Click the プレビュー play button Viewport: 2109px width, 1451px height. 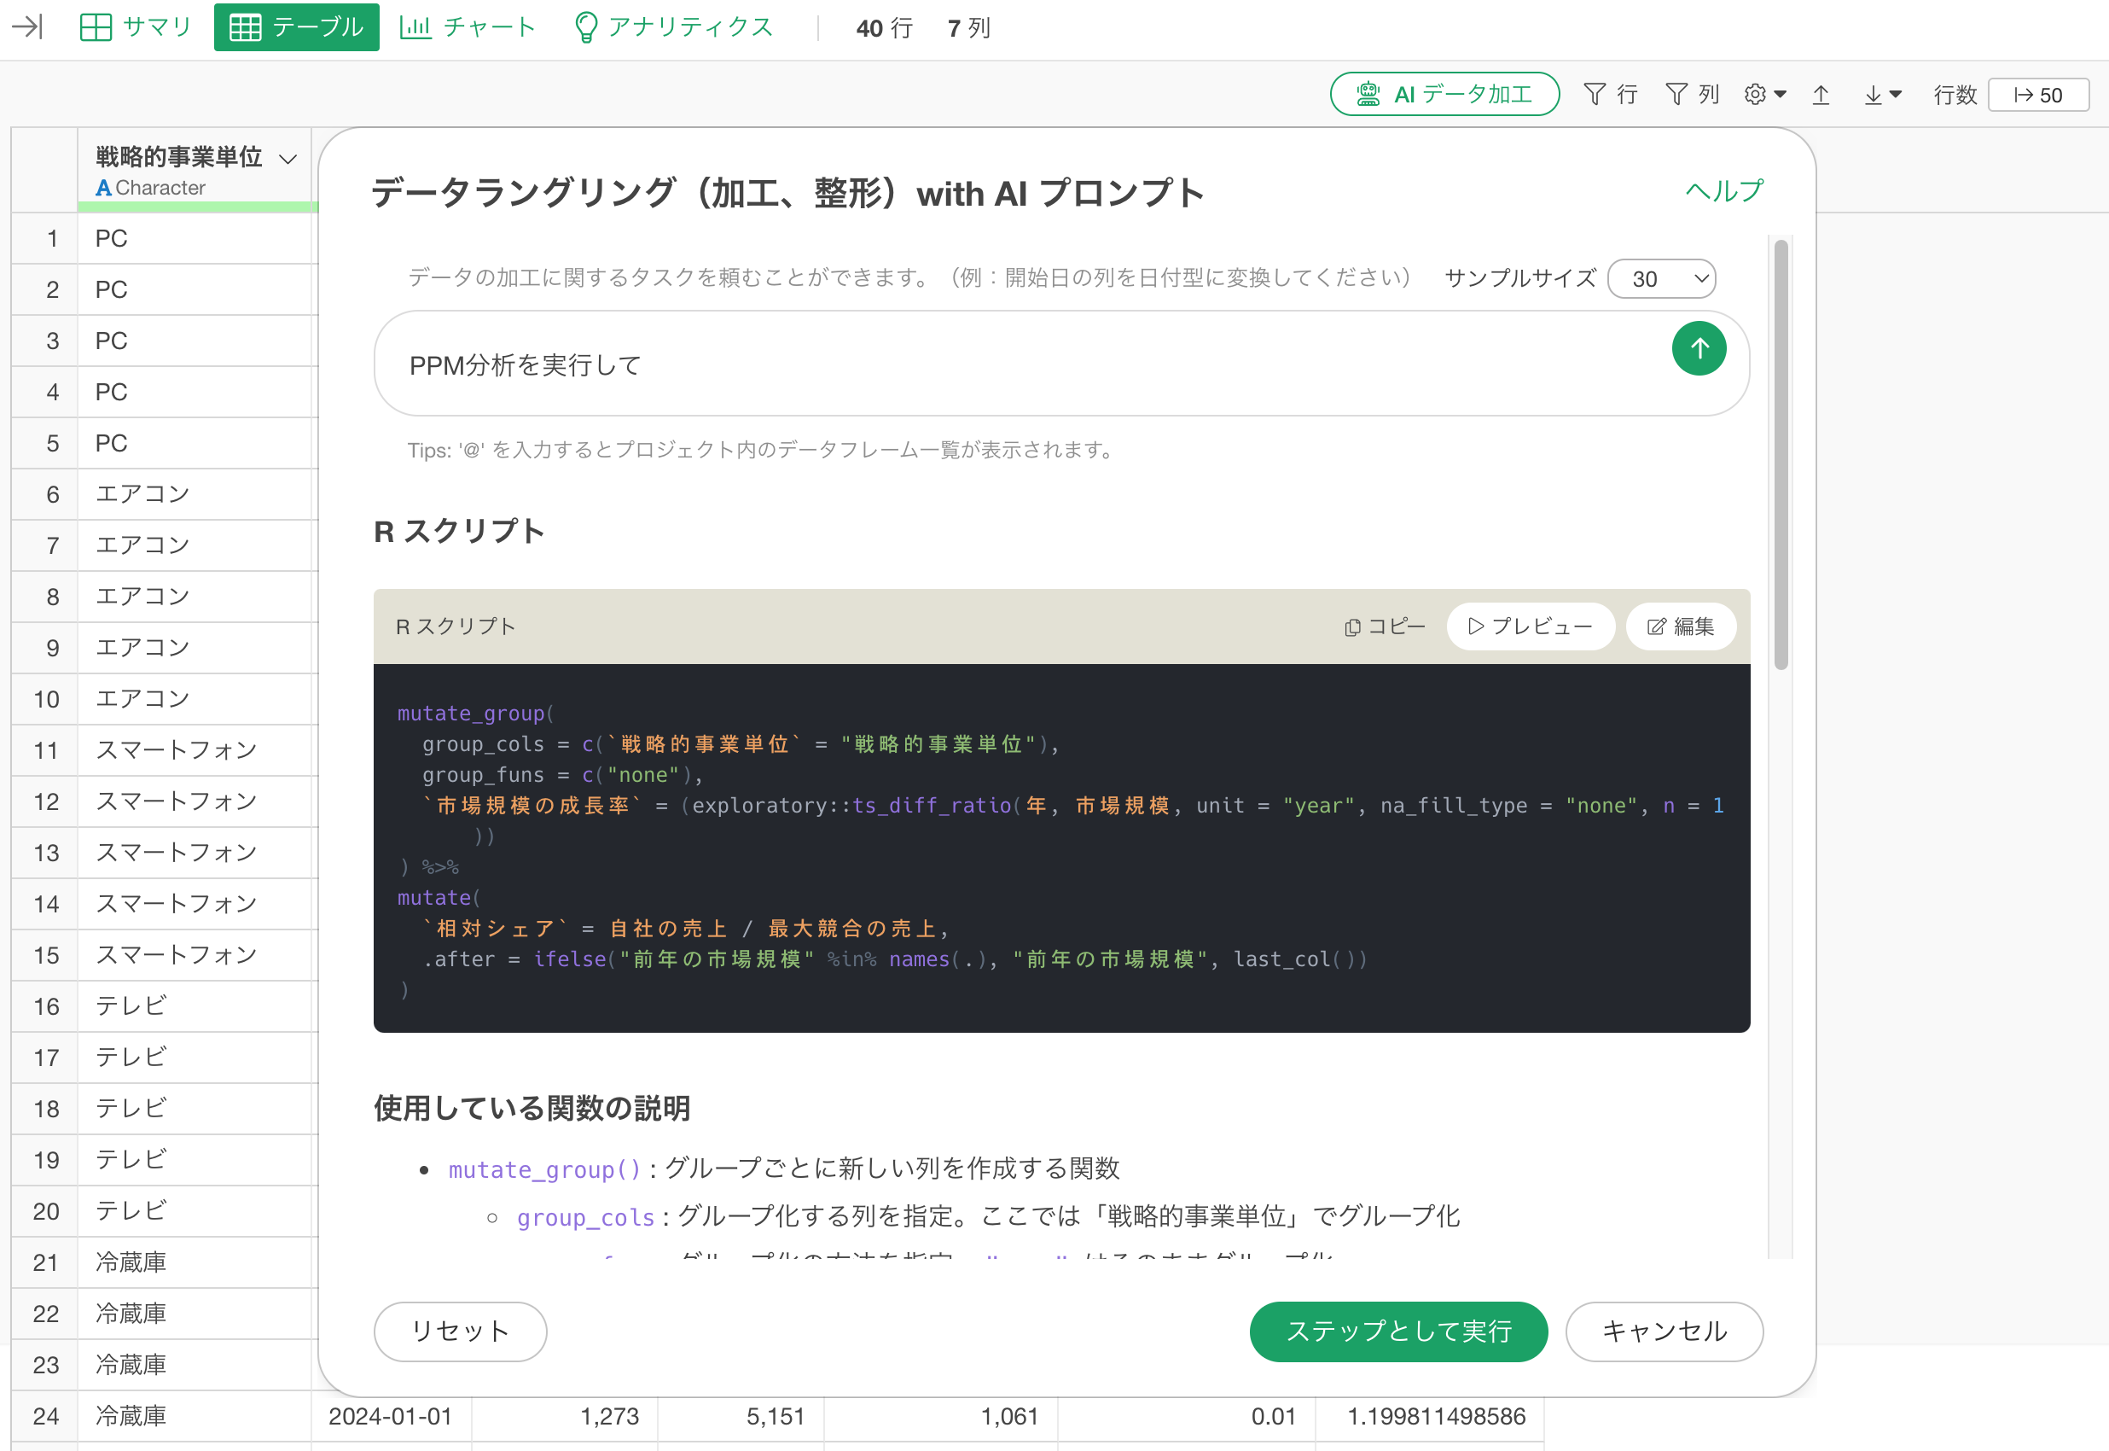1531,626
